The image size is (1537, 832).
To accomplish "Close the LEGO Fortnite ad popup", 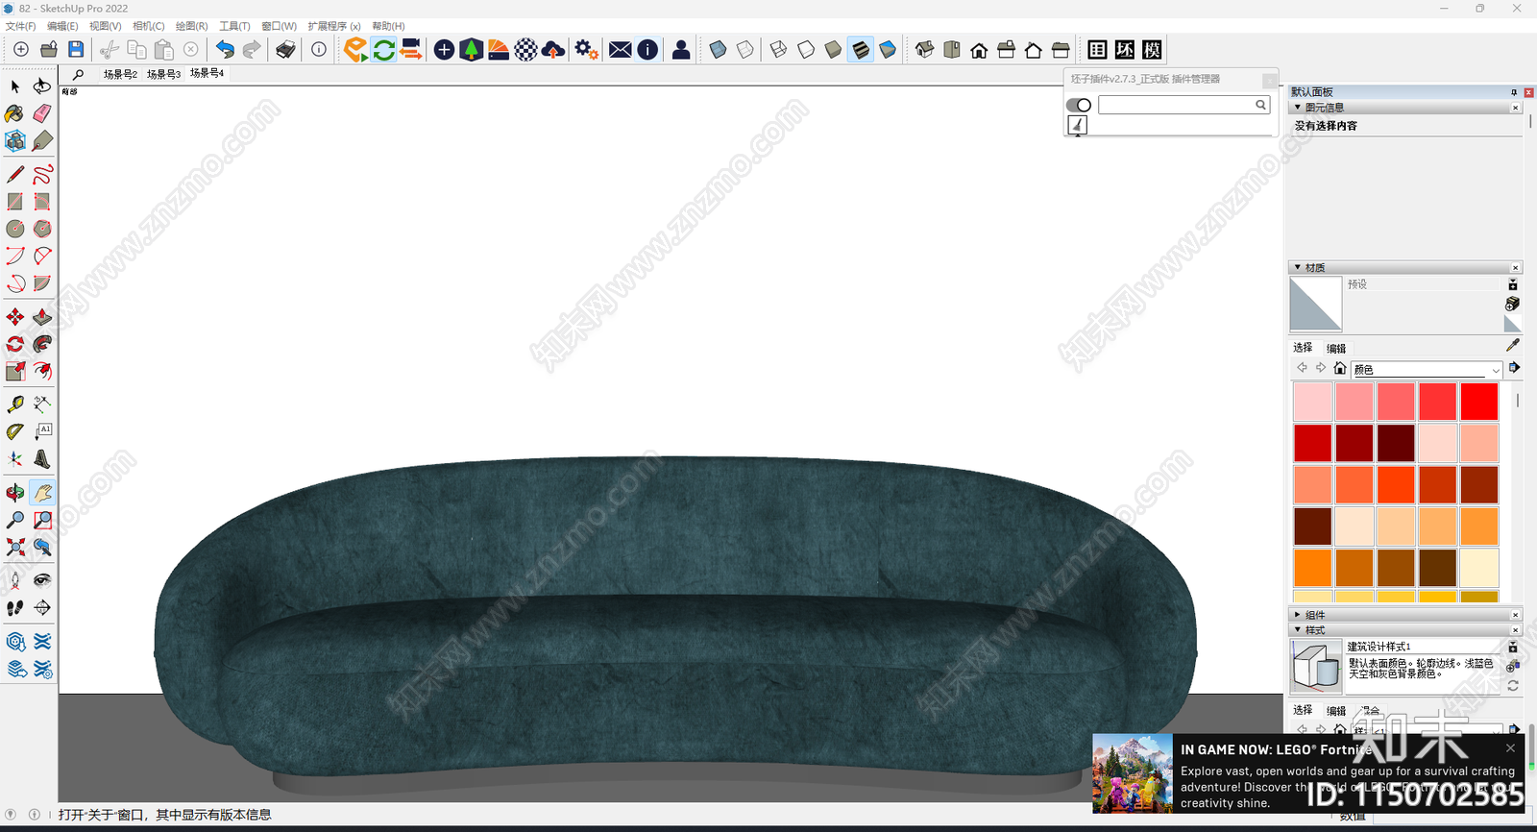I will 1510,748.
